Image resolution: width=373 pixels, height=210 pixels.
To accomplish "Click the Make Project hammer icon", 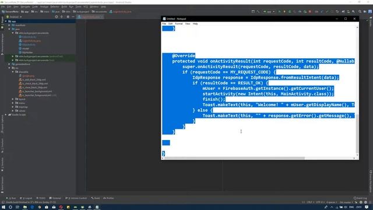I will pos(258,12).
